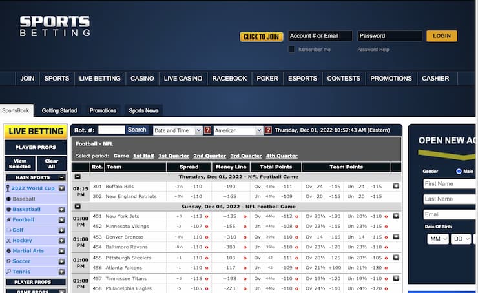Expand the 2022 World Cup plus button
This screenshot has height=293, width=478.
61,188
